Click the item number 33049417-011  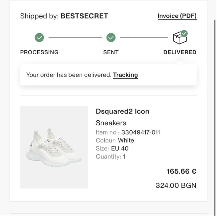[x=141, y=132]
